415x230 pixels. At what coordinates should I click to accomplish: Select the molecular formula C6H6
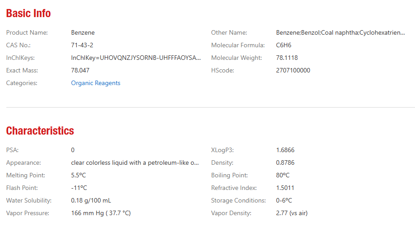(284, 45)
